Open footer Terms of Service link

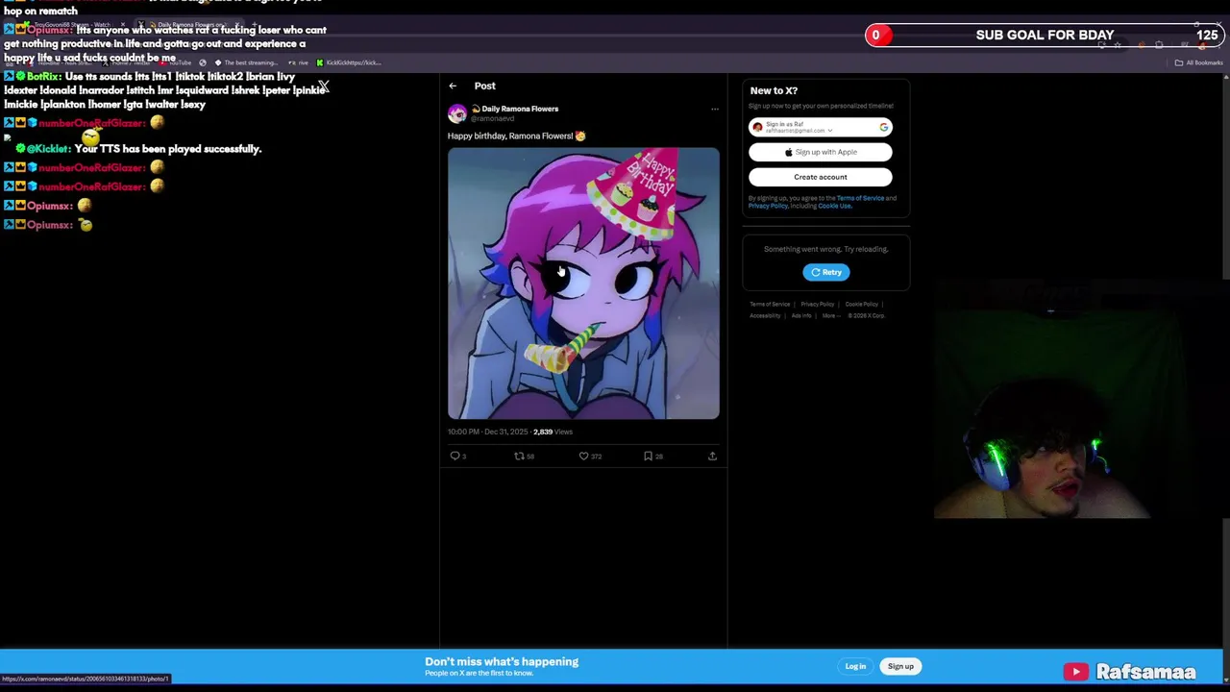770,304
